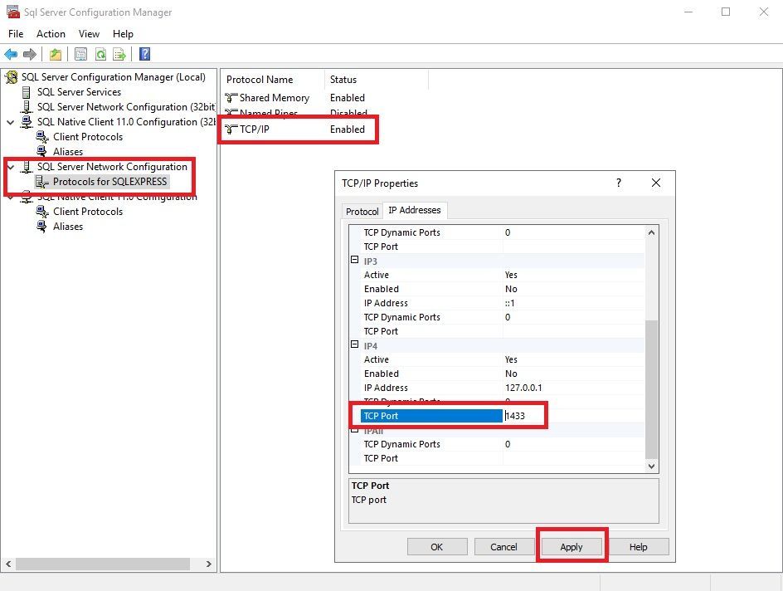Viewport: 783px width, 591px height.
Task: Select the IPAll TCP Dynamic Ports row
Action: click(x=503, y=445)
